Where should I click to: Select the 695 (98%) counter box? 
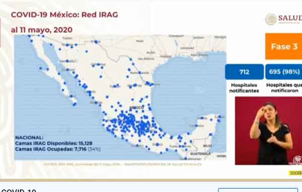[x=284, y=72]
